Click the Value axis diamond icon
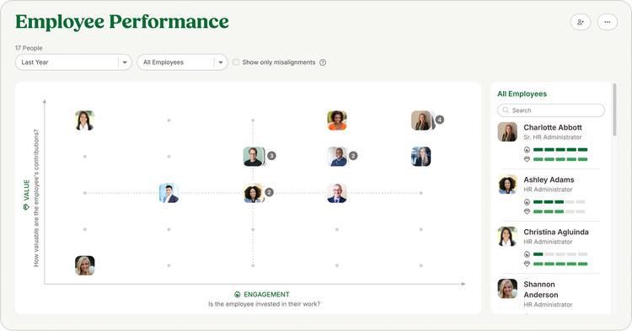632x331 pixels. pyautogui.click(x=26, y=206)
